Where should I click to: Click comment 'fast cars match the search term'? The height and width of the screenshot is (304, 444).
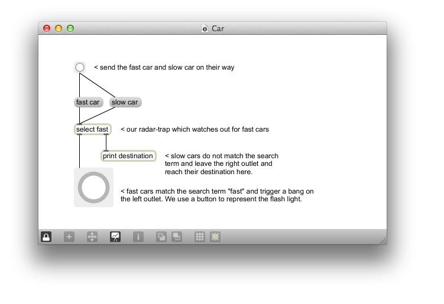[217, 195]
